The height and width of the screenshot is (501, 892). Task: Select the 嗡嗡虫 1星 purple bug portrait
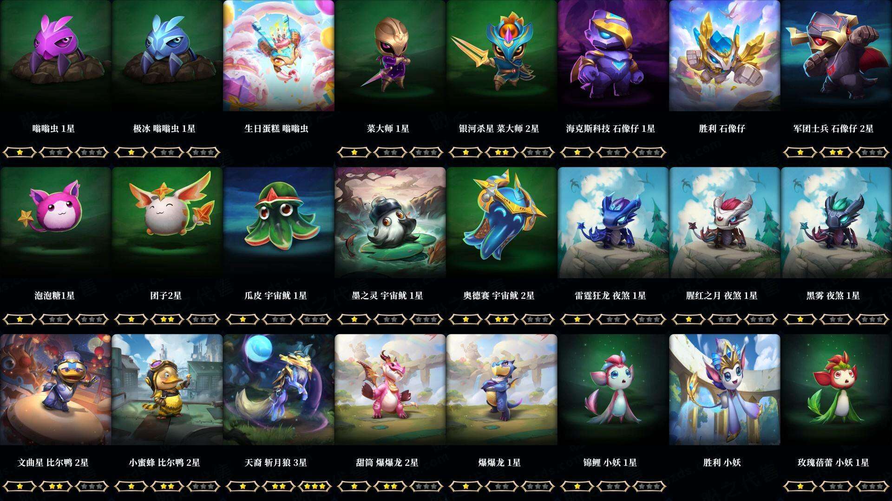pos(56,56)
